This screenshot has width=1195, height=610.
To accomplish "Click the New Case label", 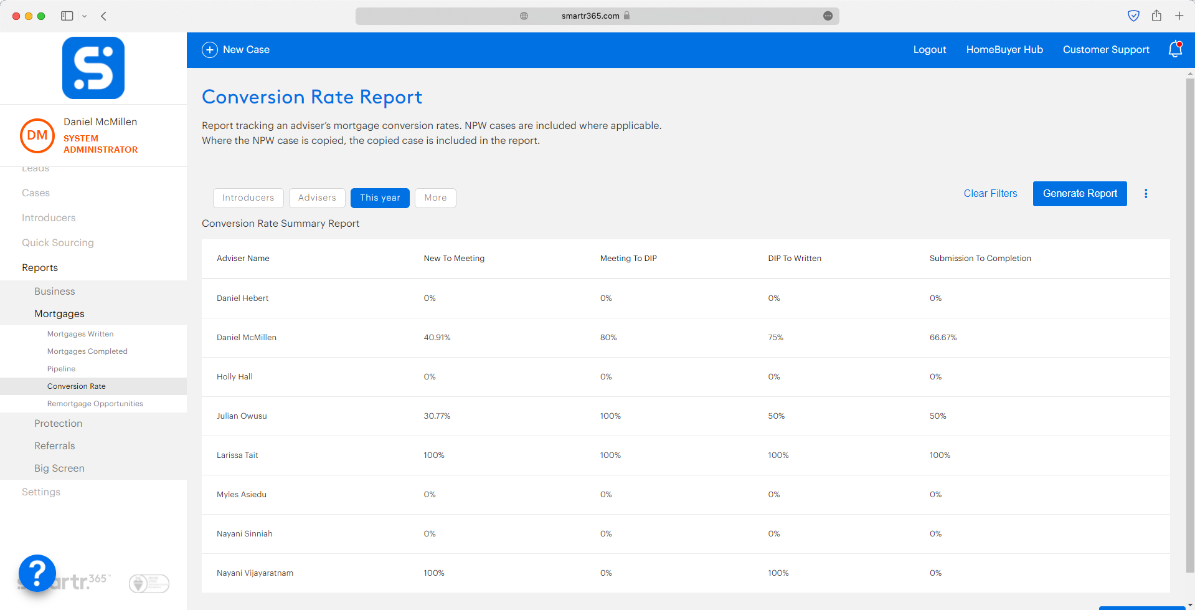I will (x=246, y=50).
